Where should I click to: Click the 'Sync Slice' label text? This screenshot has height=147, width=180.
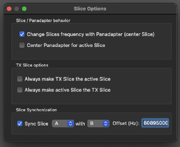(36, 124)
